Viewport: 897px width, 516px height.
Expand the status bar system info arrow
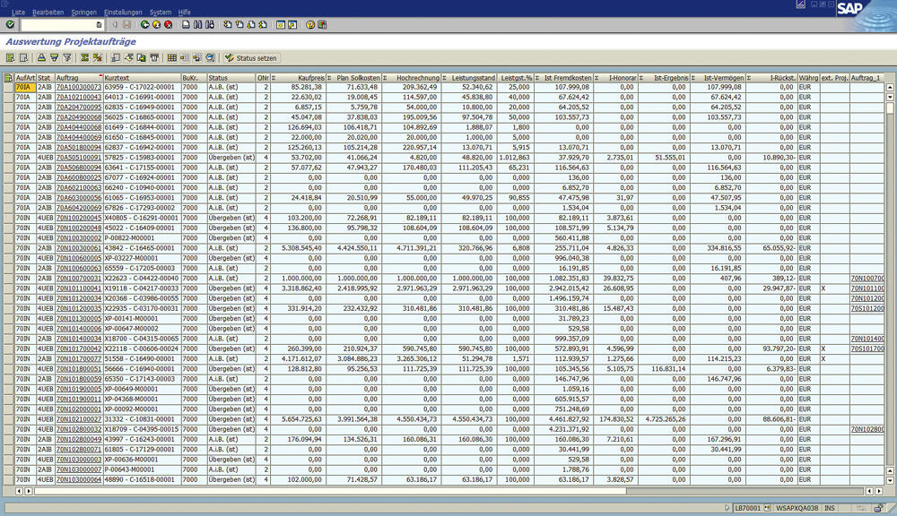pyautogui.click(x=726, y=508)
